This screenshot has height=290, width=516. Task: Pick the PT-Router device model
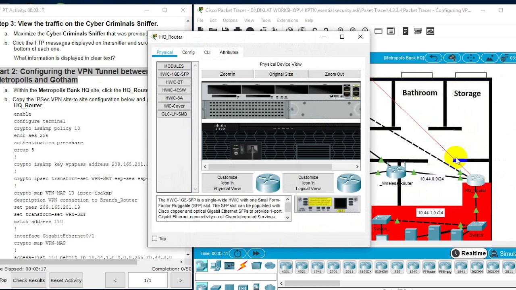(429, 267)
